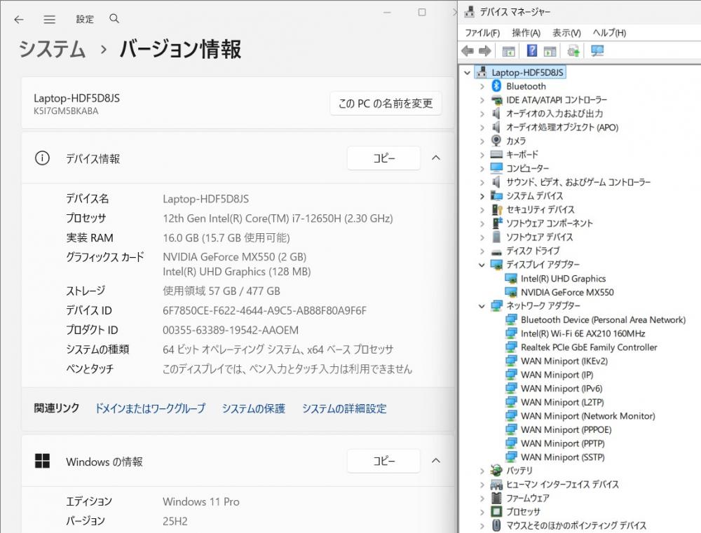Click システム breadcrumb in Settings header

52,48
